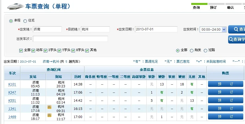245x124 pixels.
Task: Select the 往返 round-trip radio option
Action: tap(25, 21)
